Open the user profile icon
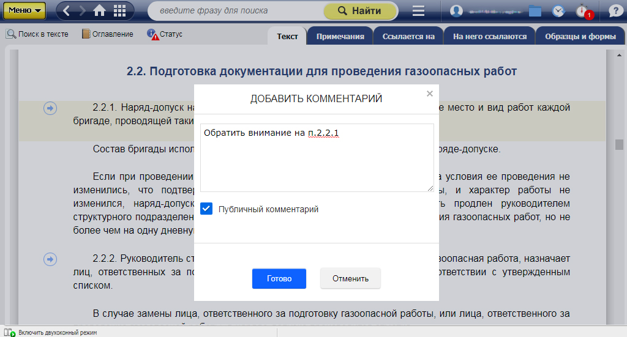This screenshot has width=627, height=337. tap(456, 11)
